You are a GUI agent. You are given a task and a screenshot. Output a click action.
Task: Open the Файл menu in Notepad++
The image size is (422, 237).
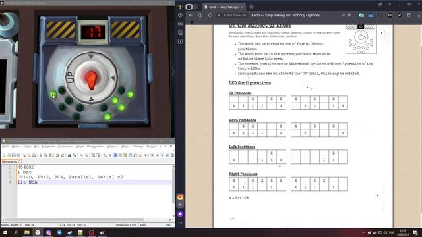point(5,147)
